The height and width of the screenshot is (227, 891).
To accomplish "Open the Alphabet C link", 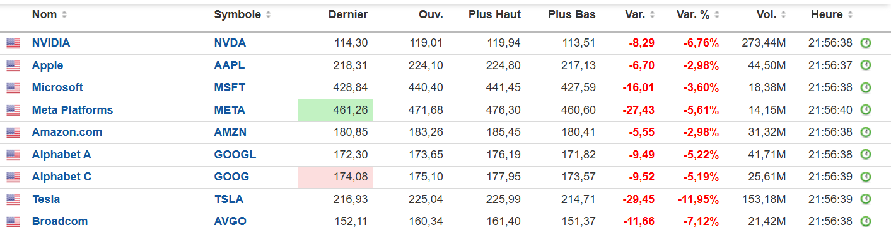I will coord(62,177).
